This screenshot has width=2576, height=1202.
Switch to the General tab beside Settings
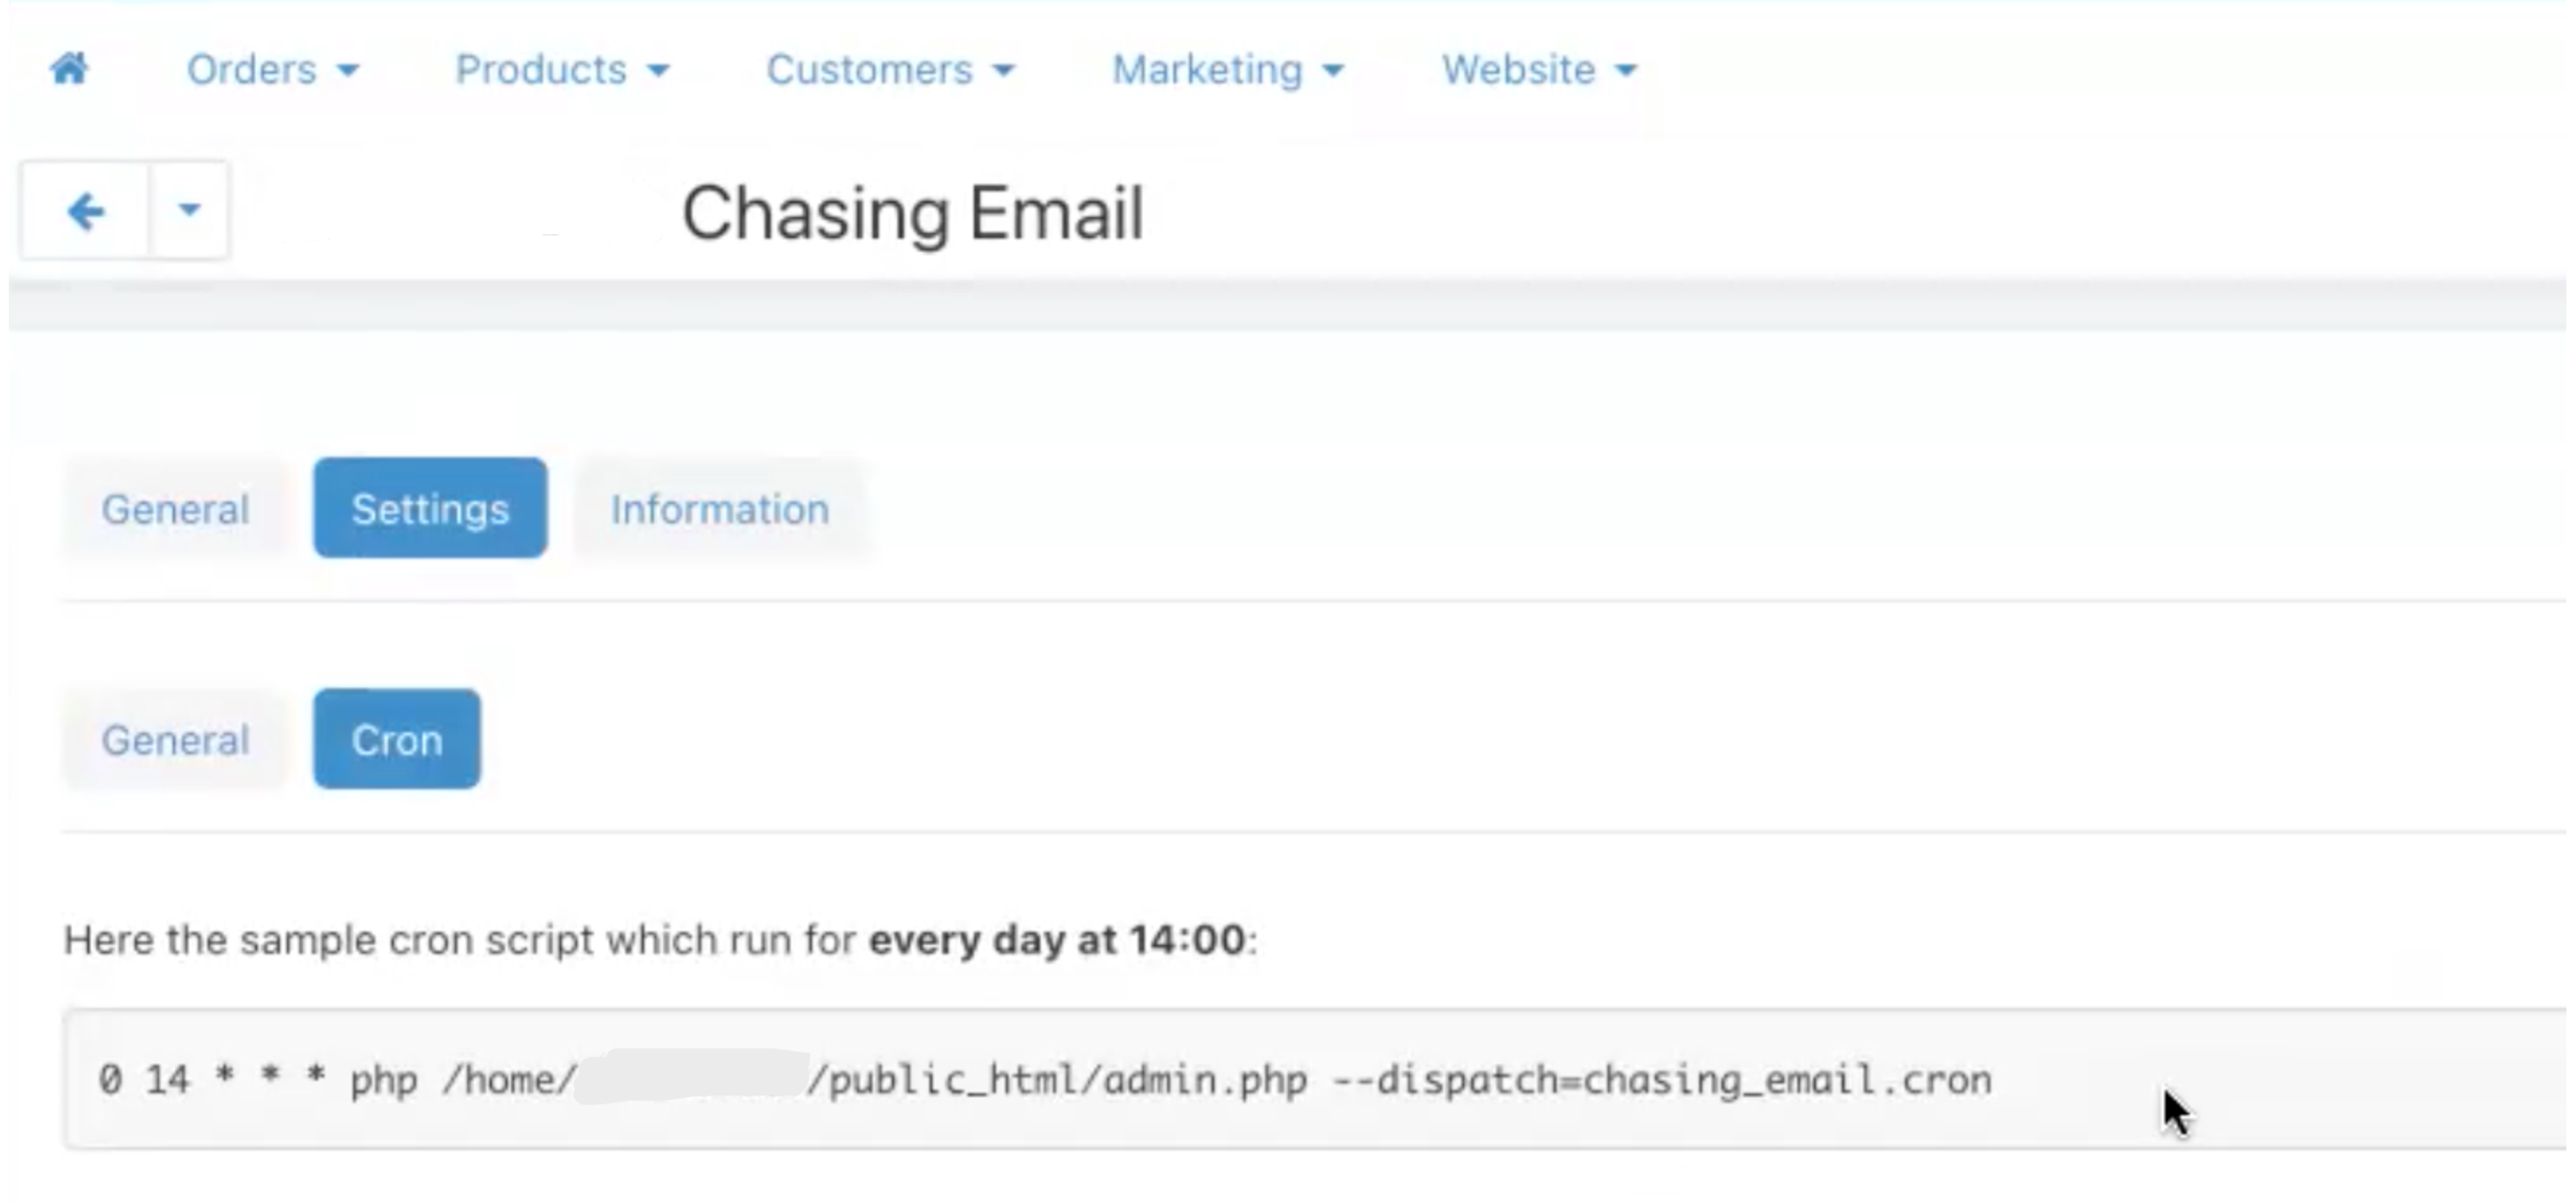point(175,509)
